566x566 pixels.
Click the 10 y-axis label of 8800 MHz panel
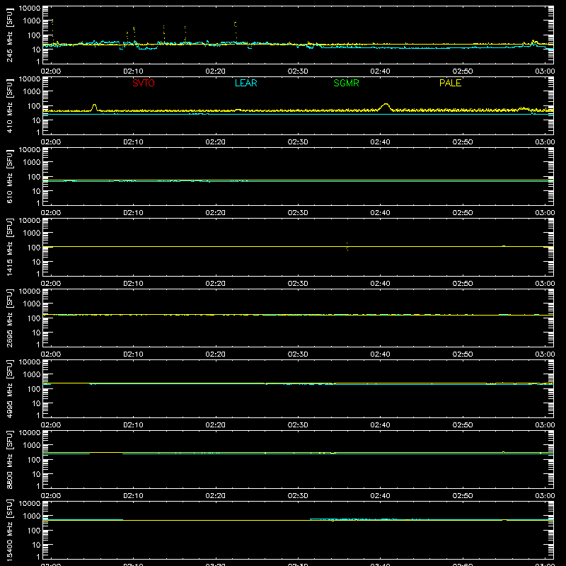(x=36, y=474)
